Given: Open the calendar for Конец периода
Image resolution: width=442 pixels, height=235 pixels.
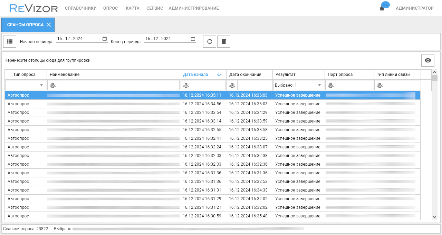Looking at the screenshot, I should coord(193,39).
